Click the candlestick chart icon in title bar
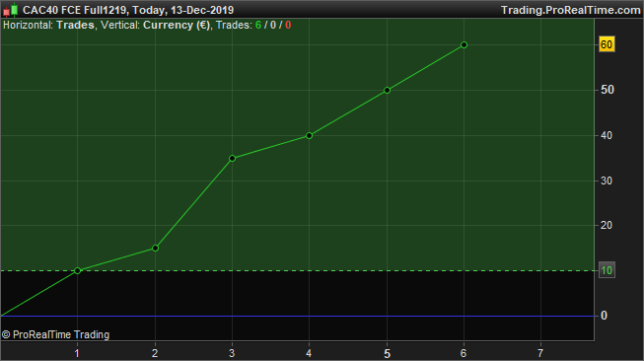The image size is (644, 361). pos(10,10)
